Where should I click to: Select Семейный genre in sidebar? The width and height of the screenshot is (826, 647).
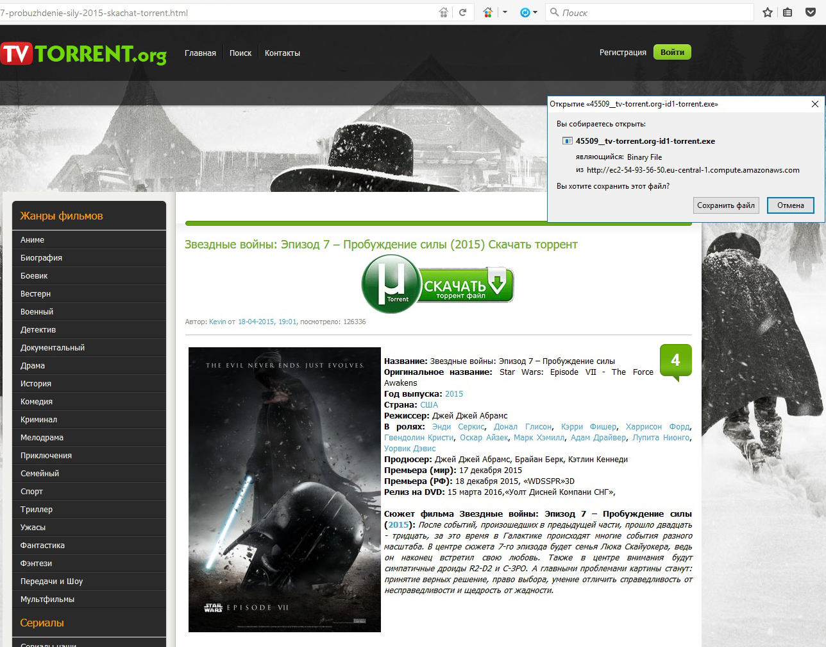point(89,473)
